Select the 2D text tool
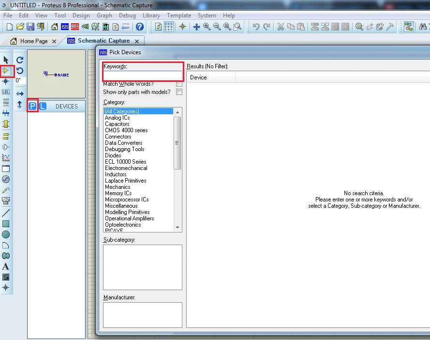This screenshot has height=340, width=430. click(6, 266)
